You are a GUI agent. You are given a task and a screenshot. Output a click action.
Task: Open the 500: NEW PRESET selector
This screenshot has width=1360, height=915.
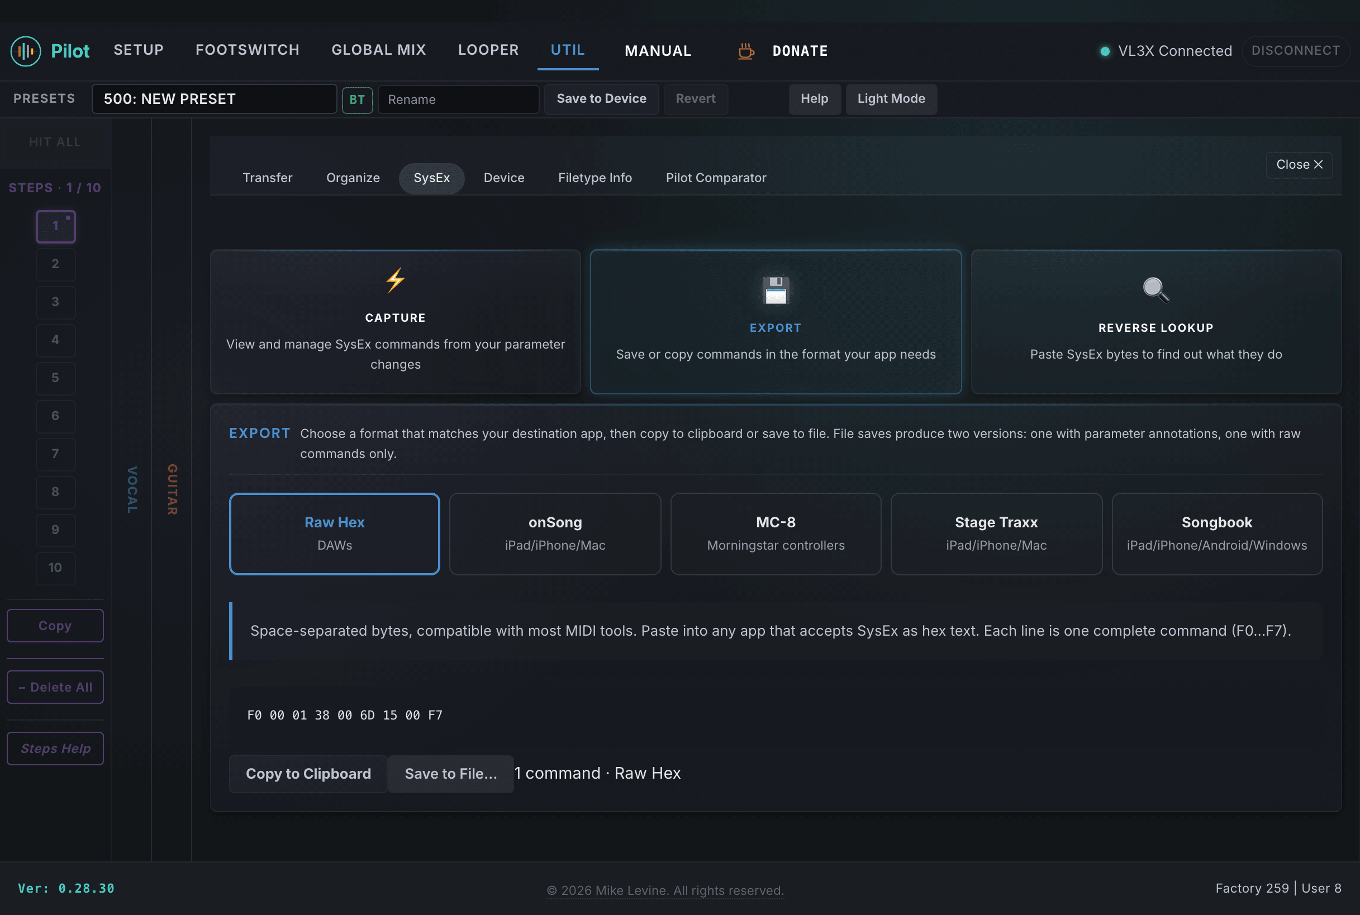214,99
